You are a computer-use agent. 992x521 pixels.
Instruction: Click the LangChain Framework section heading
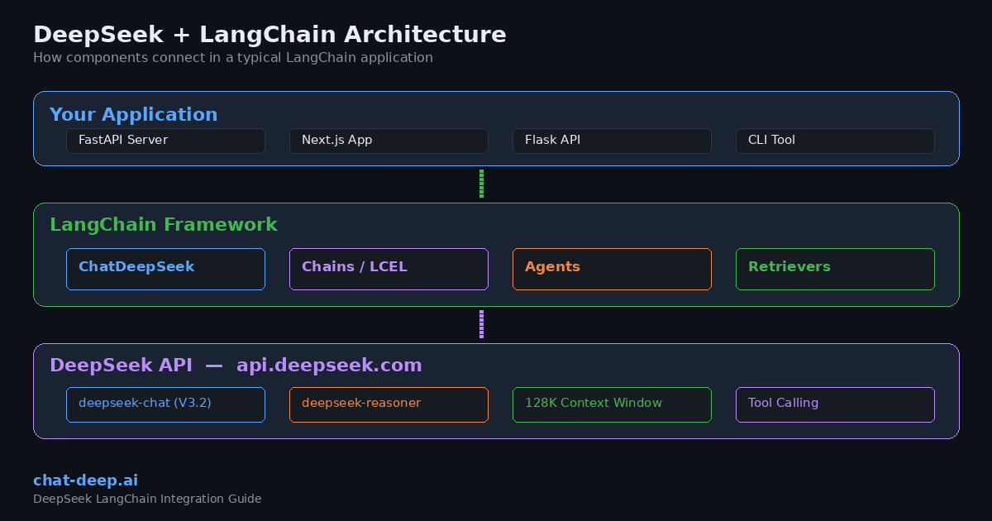pyautogui.click(x=163, y=225)
